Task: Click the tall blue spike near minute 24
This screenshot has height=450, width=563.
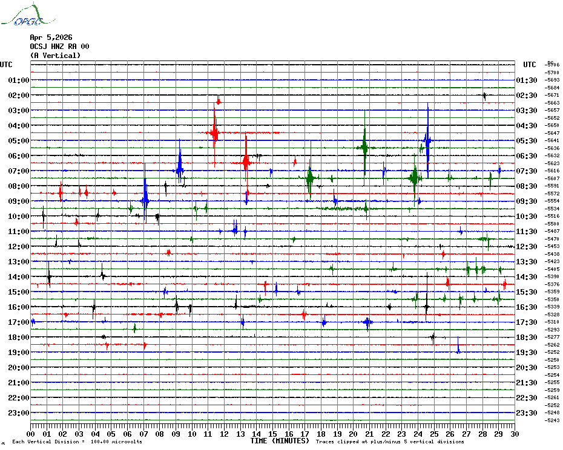Action: tap(427, 141)
